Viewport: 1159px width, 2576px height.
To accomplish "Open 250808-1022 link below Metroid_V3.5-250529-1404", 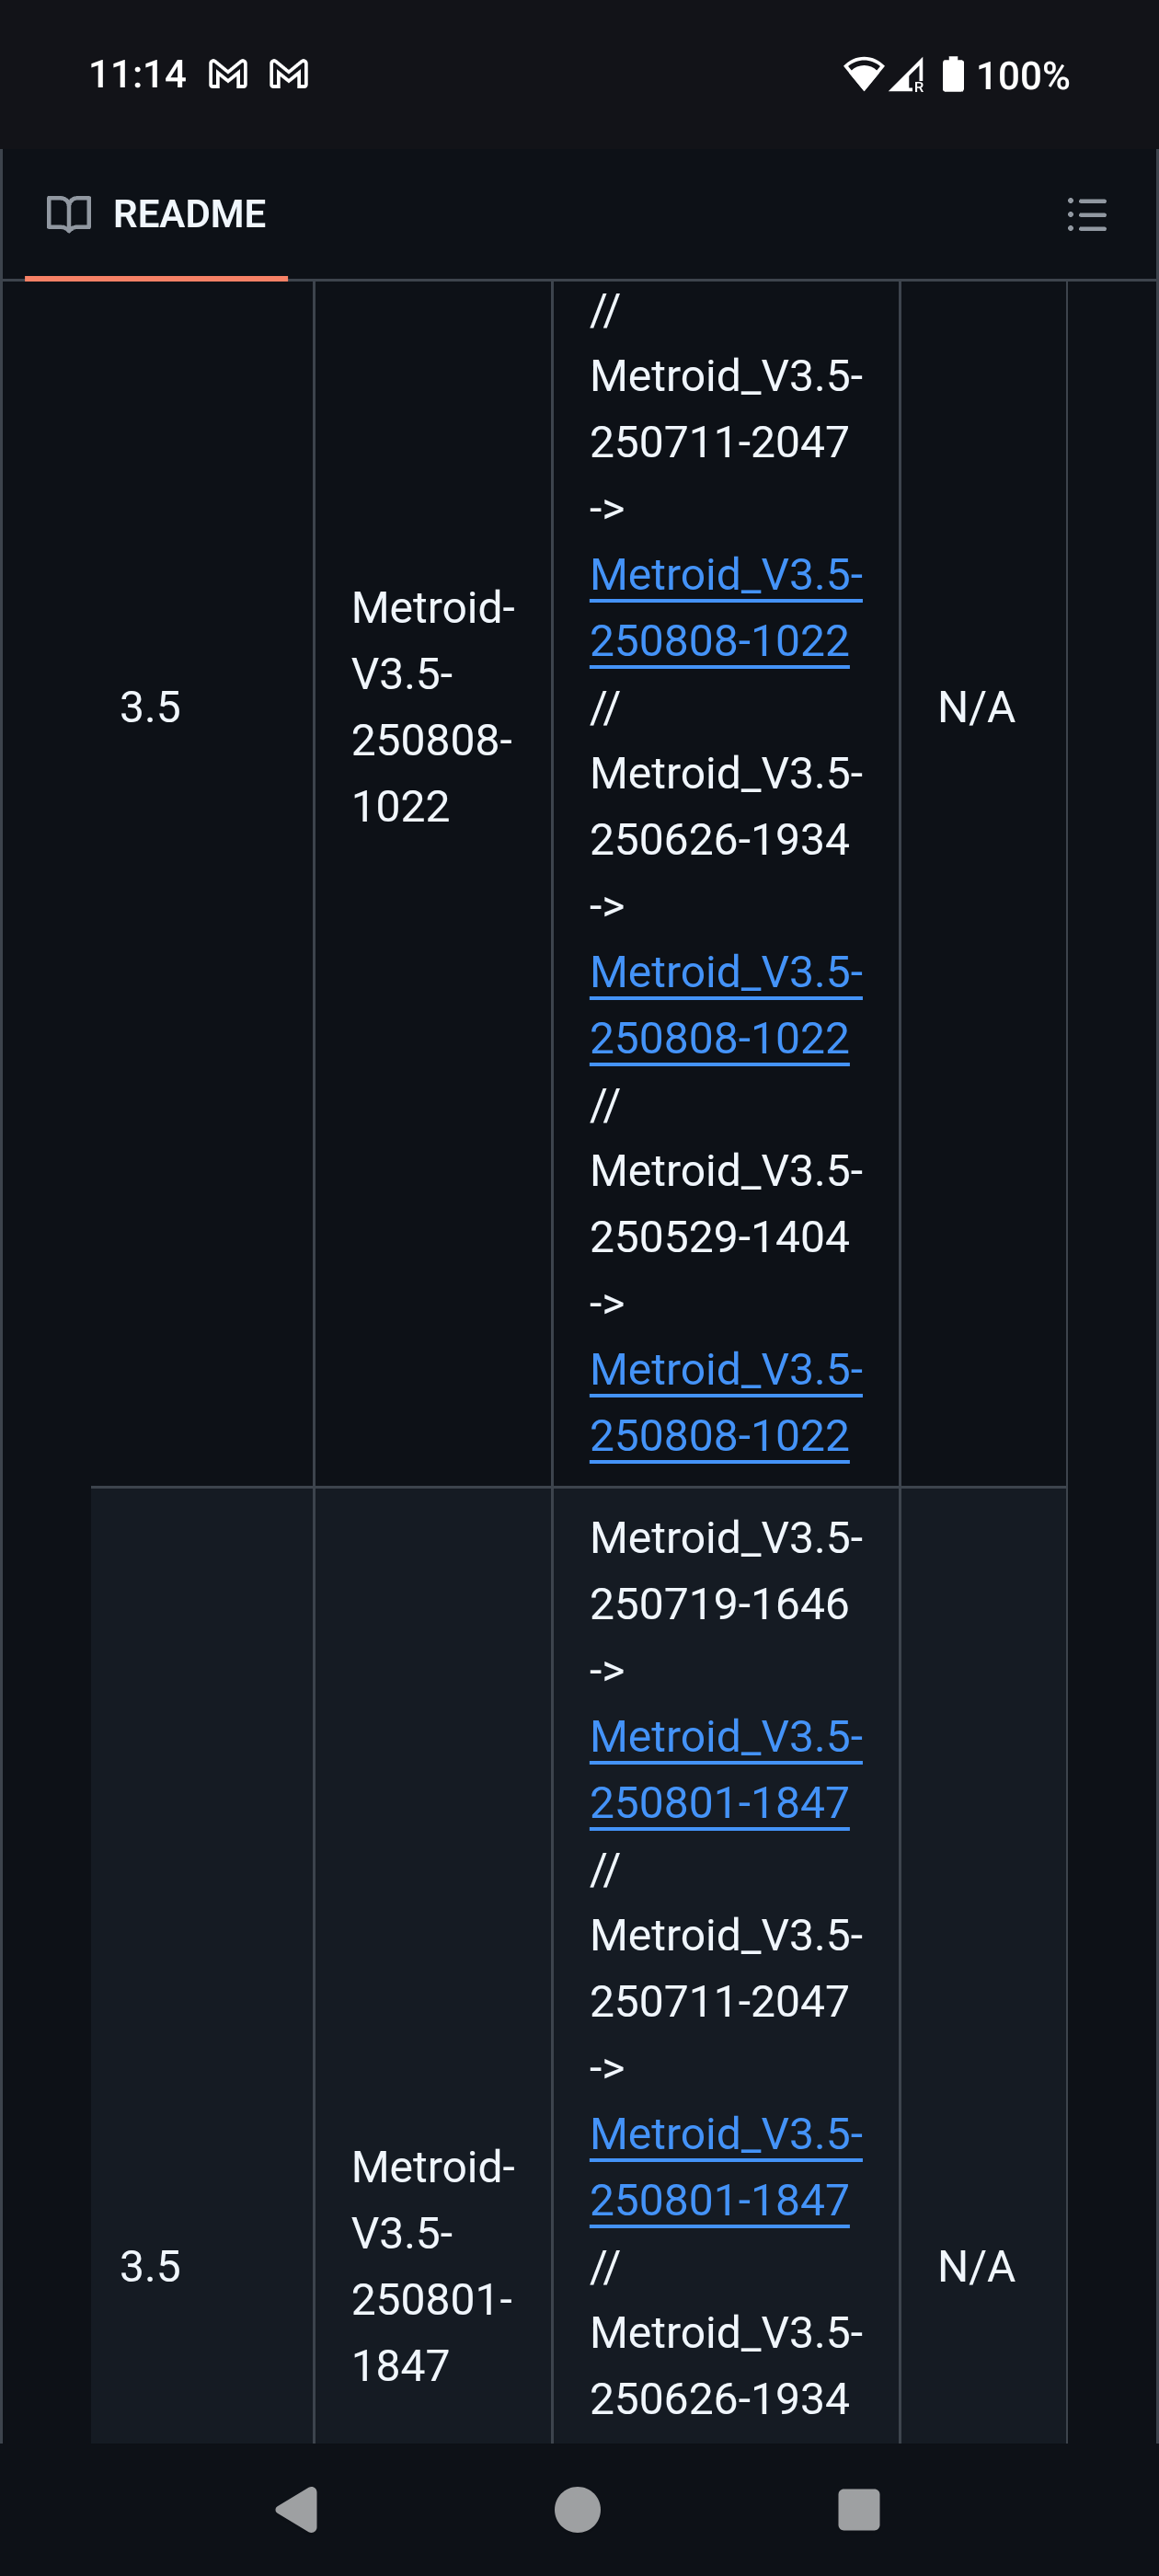I will pos(720,1402).
